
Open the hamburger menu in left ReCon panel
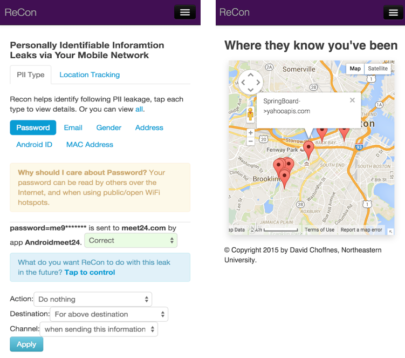[x=184, y=12]
